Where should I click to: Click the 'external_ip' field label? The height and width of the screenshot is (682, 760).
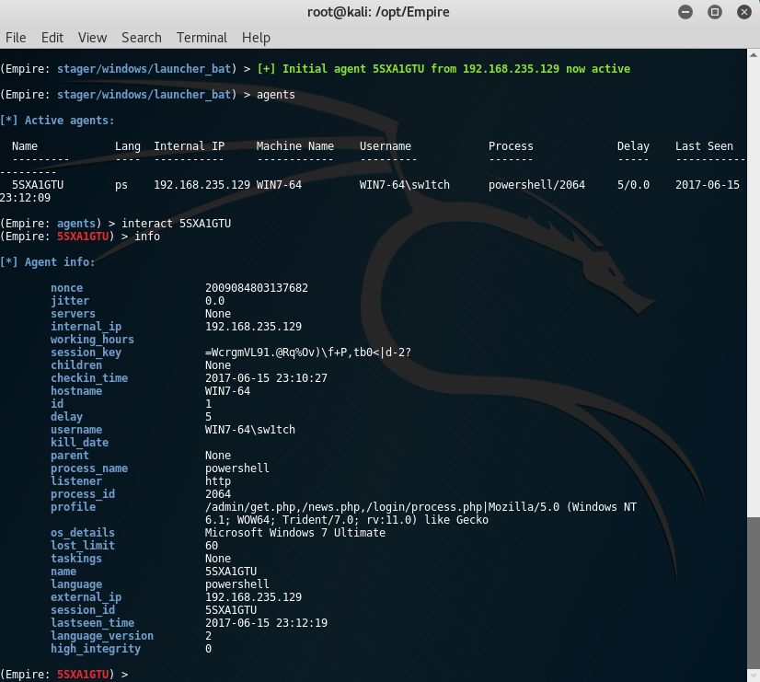(86, 597)
